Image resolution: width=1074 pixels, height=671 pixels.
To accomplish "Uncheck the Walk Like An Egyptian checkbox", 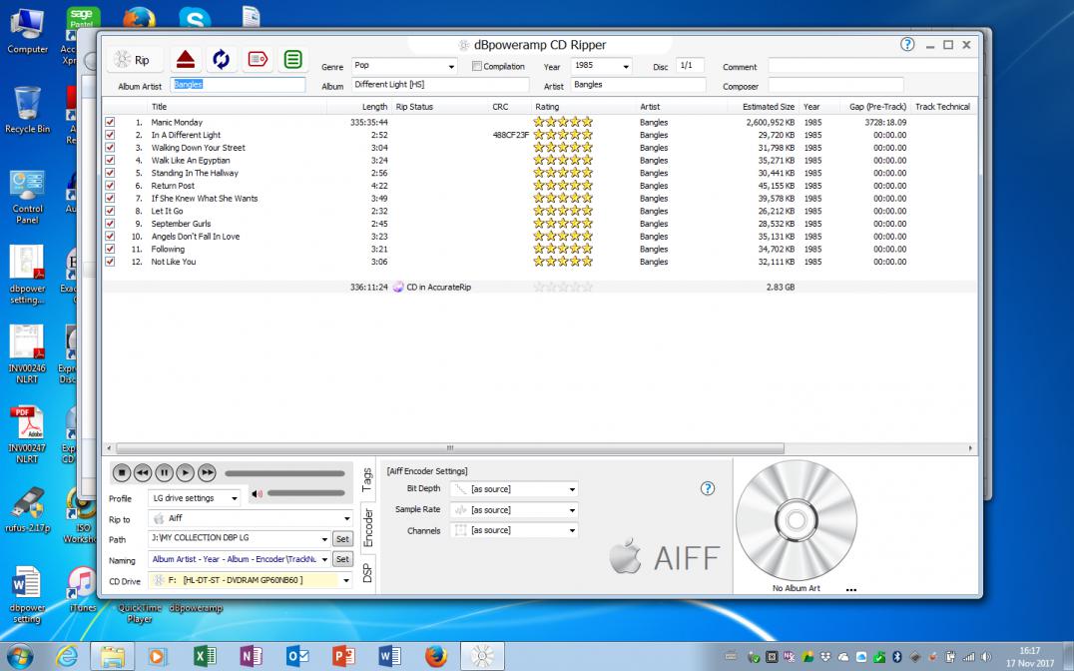I will 111,160.
